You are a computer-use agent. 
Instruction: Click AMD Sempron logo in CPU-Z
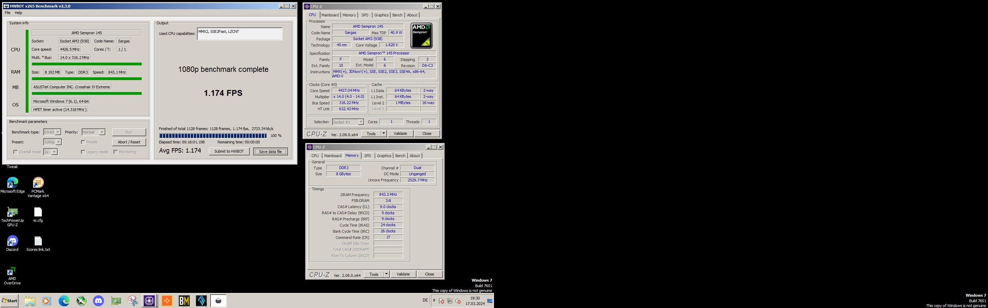pyautogui.click(x=422, y=35)
